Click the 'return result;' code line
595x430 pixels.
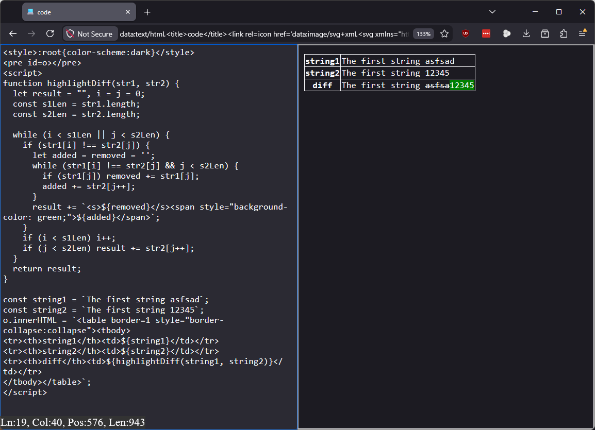[47, 269]
